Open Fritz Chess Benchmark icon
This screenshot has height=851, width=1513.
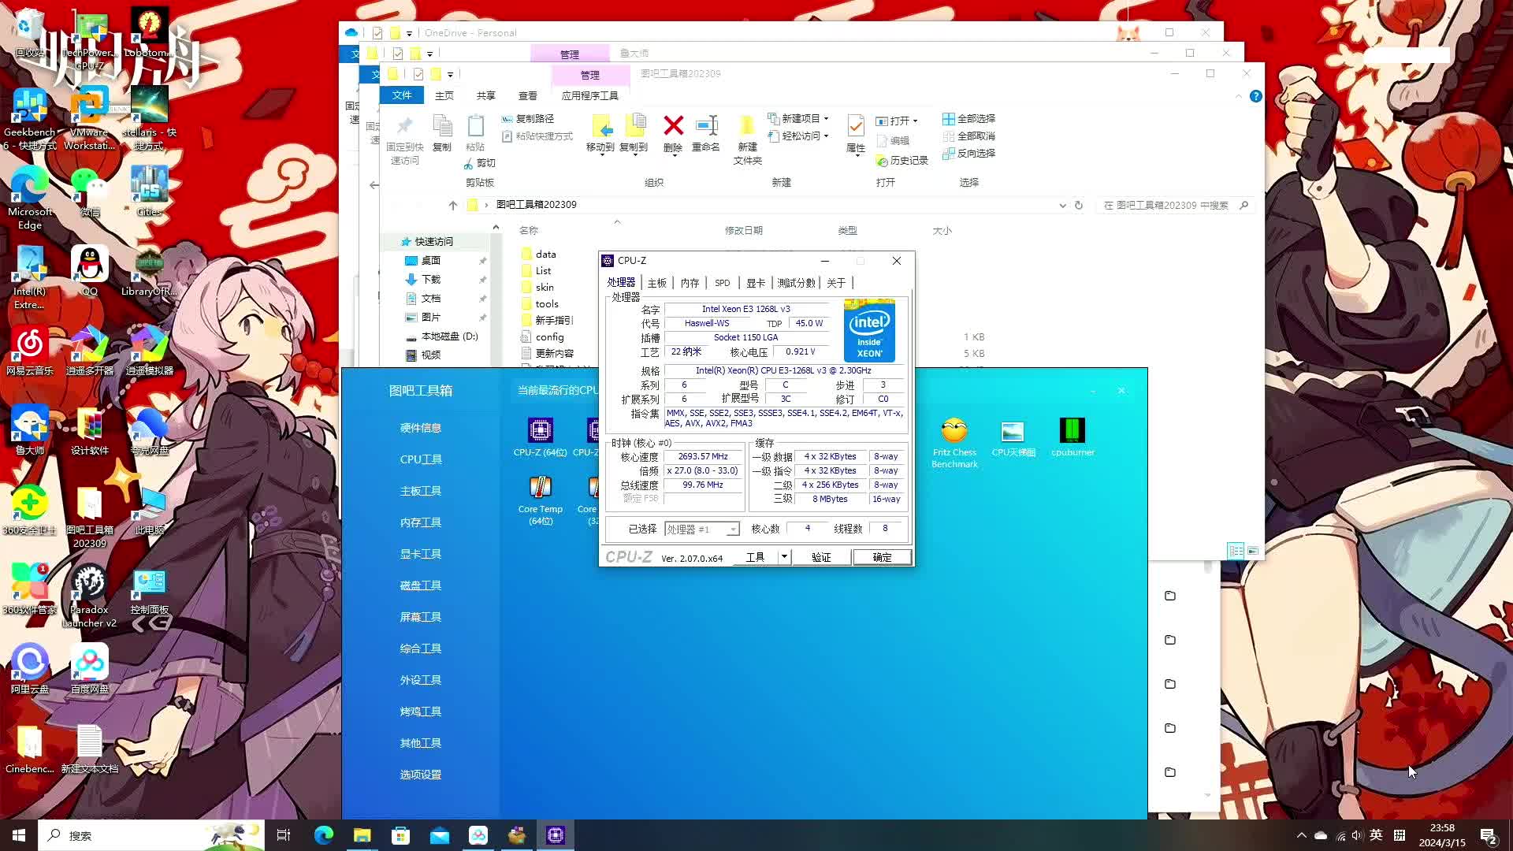click(954, 430)
